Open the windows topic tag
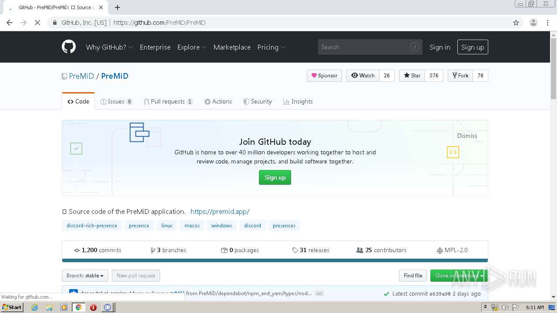557x313 pixels. pos(221,226)
